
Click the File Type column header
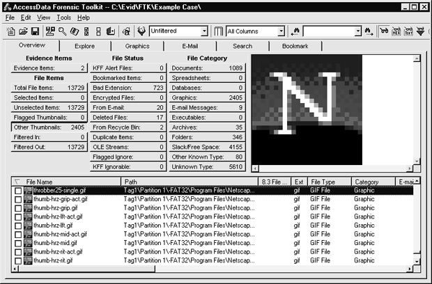pyautogui.click(x=330, y=181)
